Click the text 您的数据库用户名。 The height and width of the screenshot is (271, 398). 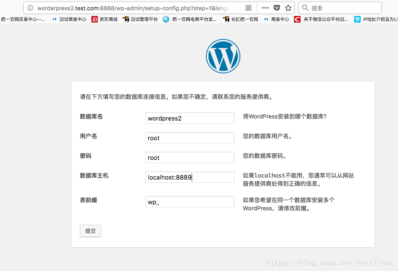pos(268,136)
